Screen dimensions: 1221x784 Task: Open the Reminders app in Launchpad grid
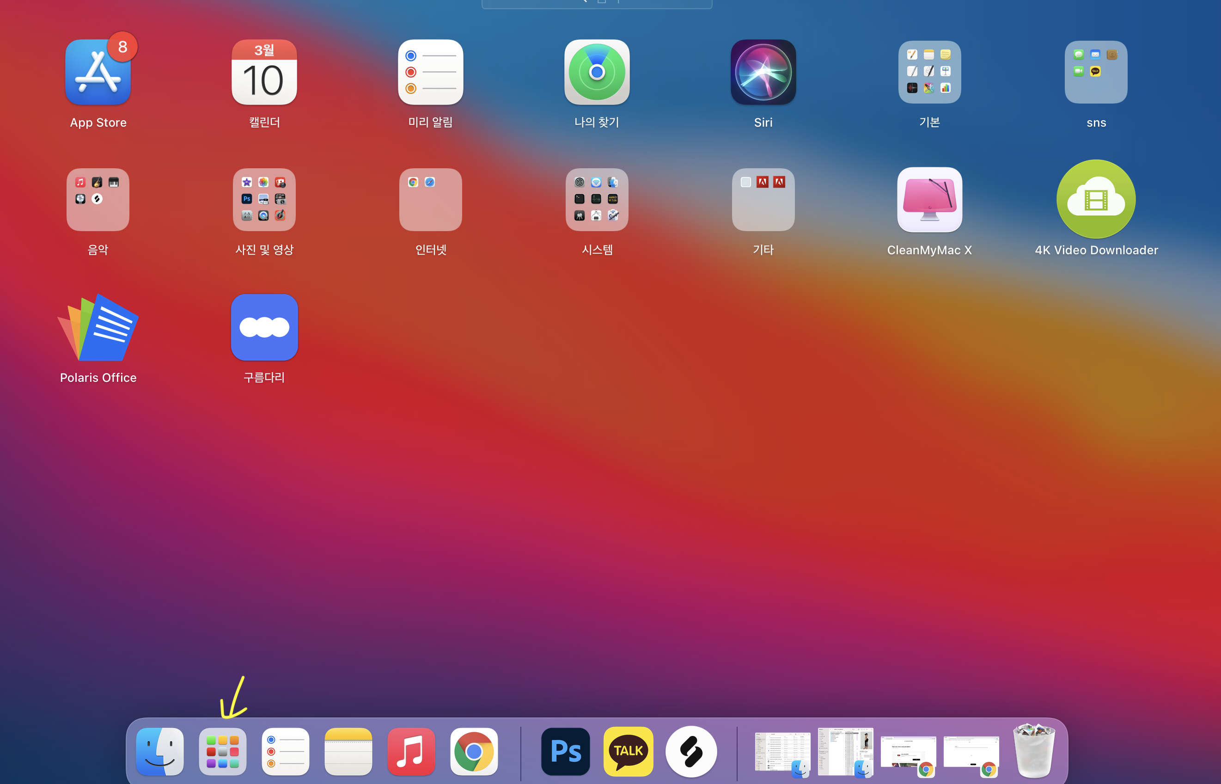[431, 73]
